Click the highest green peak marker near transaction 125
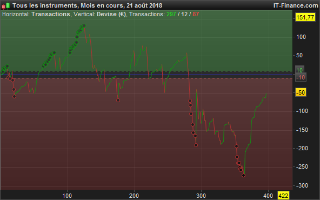This screenshot has width=320, height=200. coord(84,26)
